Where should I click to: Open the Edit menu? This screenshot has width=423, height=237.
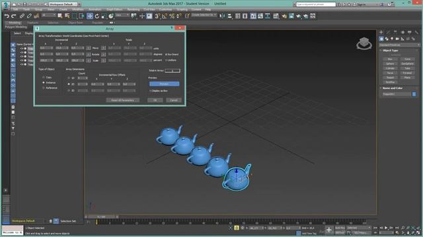[x=16, y=9]
